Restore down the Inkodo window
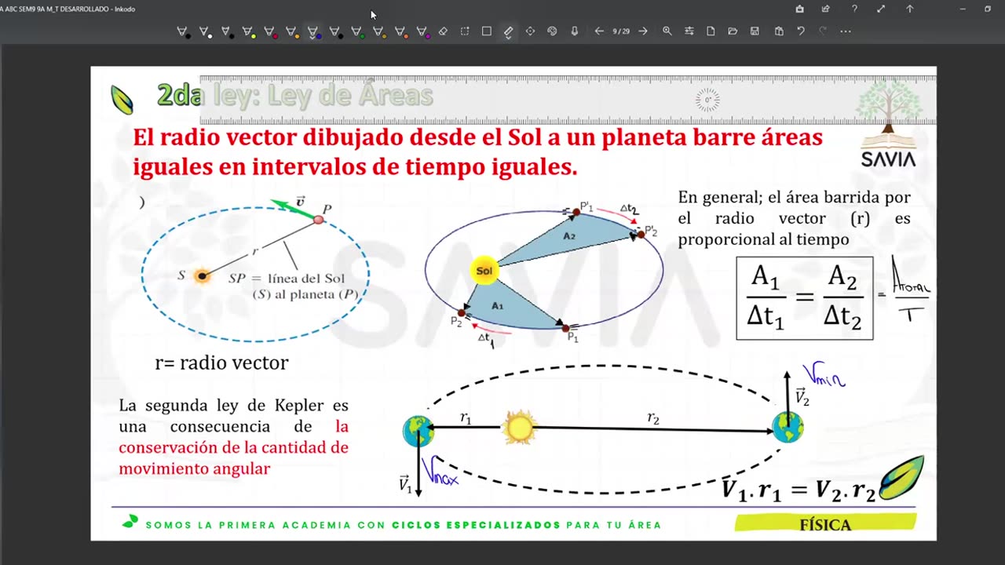Screen dimensions: 1005x565 tap(988, 9)
